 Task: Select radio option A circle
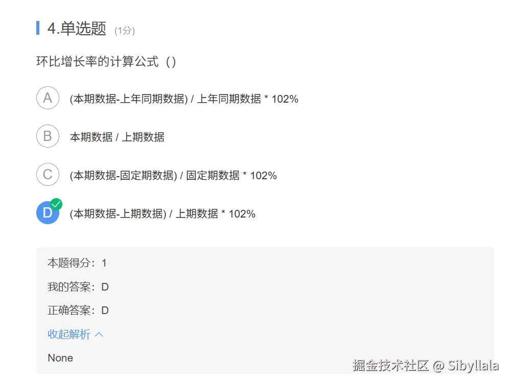click(48, 98)
